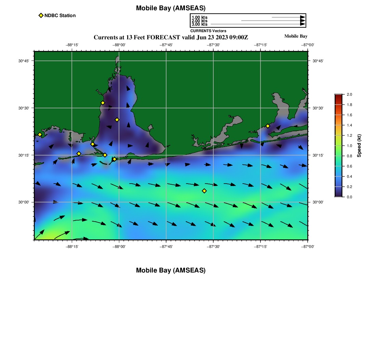Viewport: 376px width, 359px height.
Task: Click the 1.00 kts reference vector arrow
Action: 288,17
